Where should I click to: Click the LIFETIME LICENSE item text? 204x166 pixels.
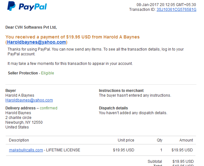click(x=63, y=150)
